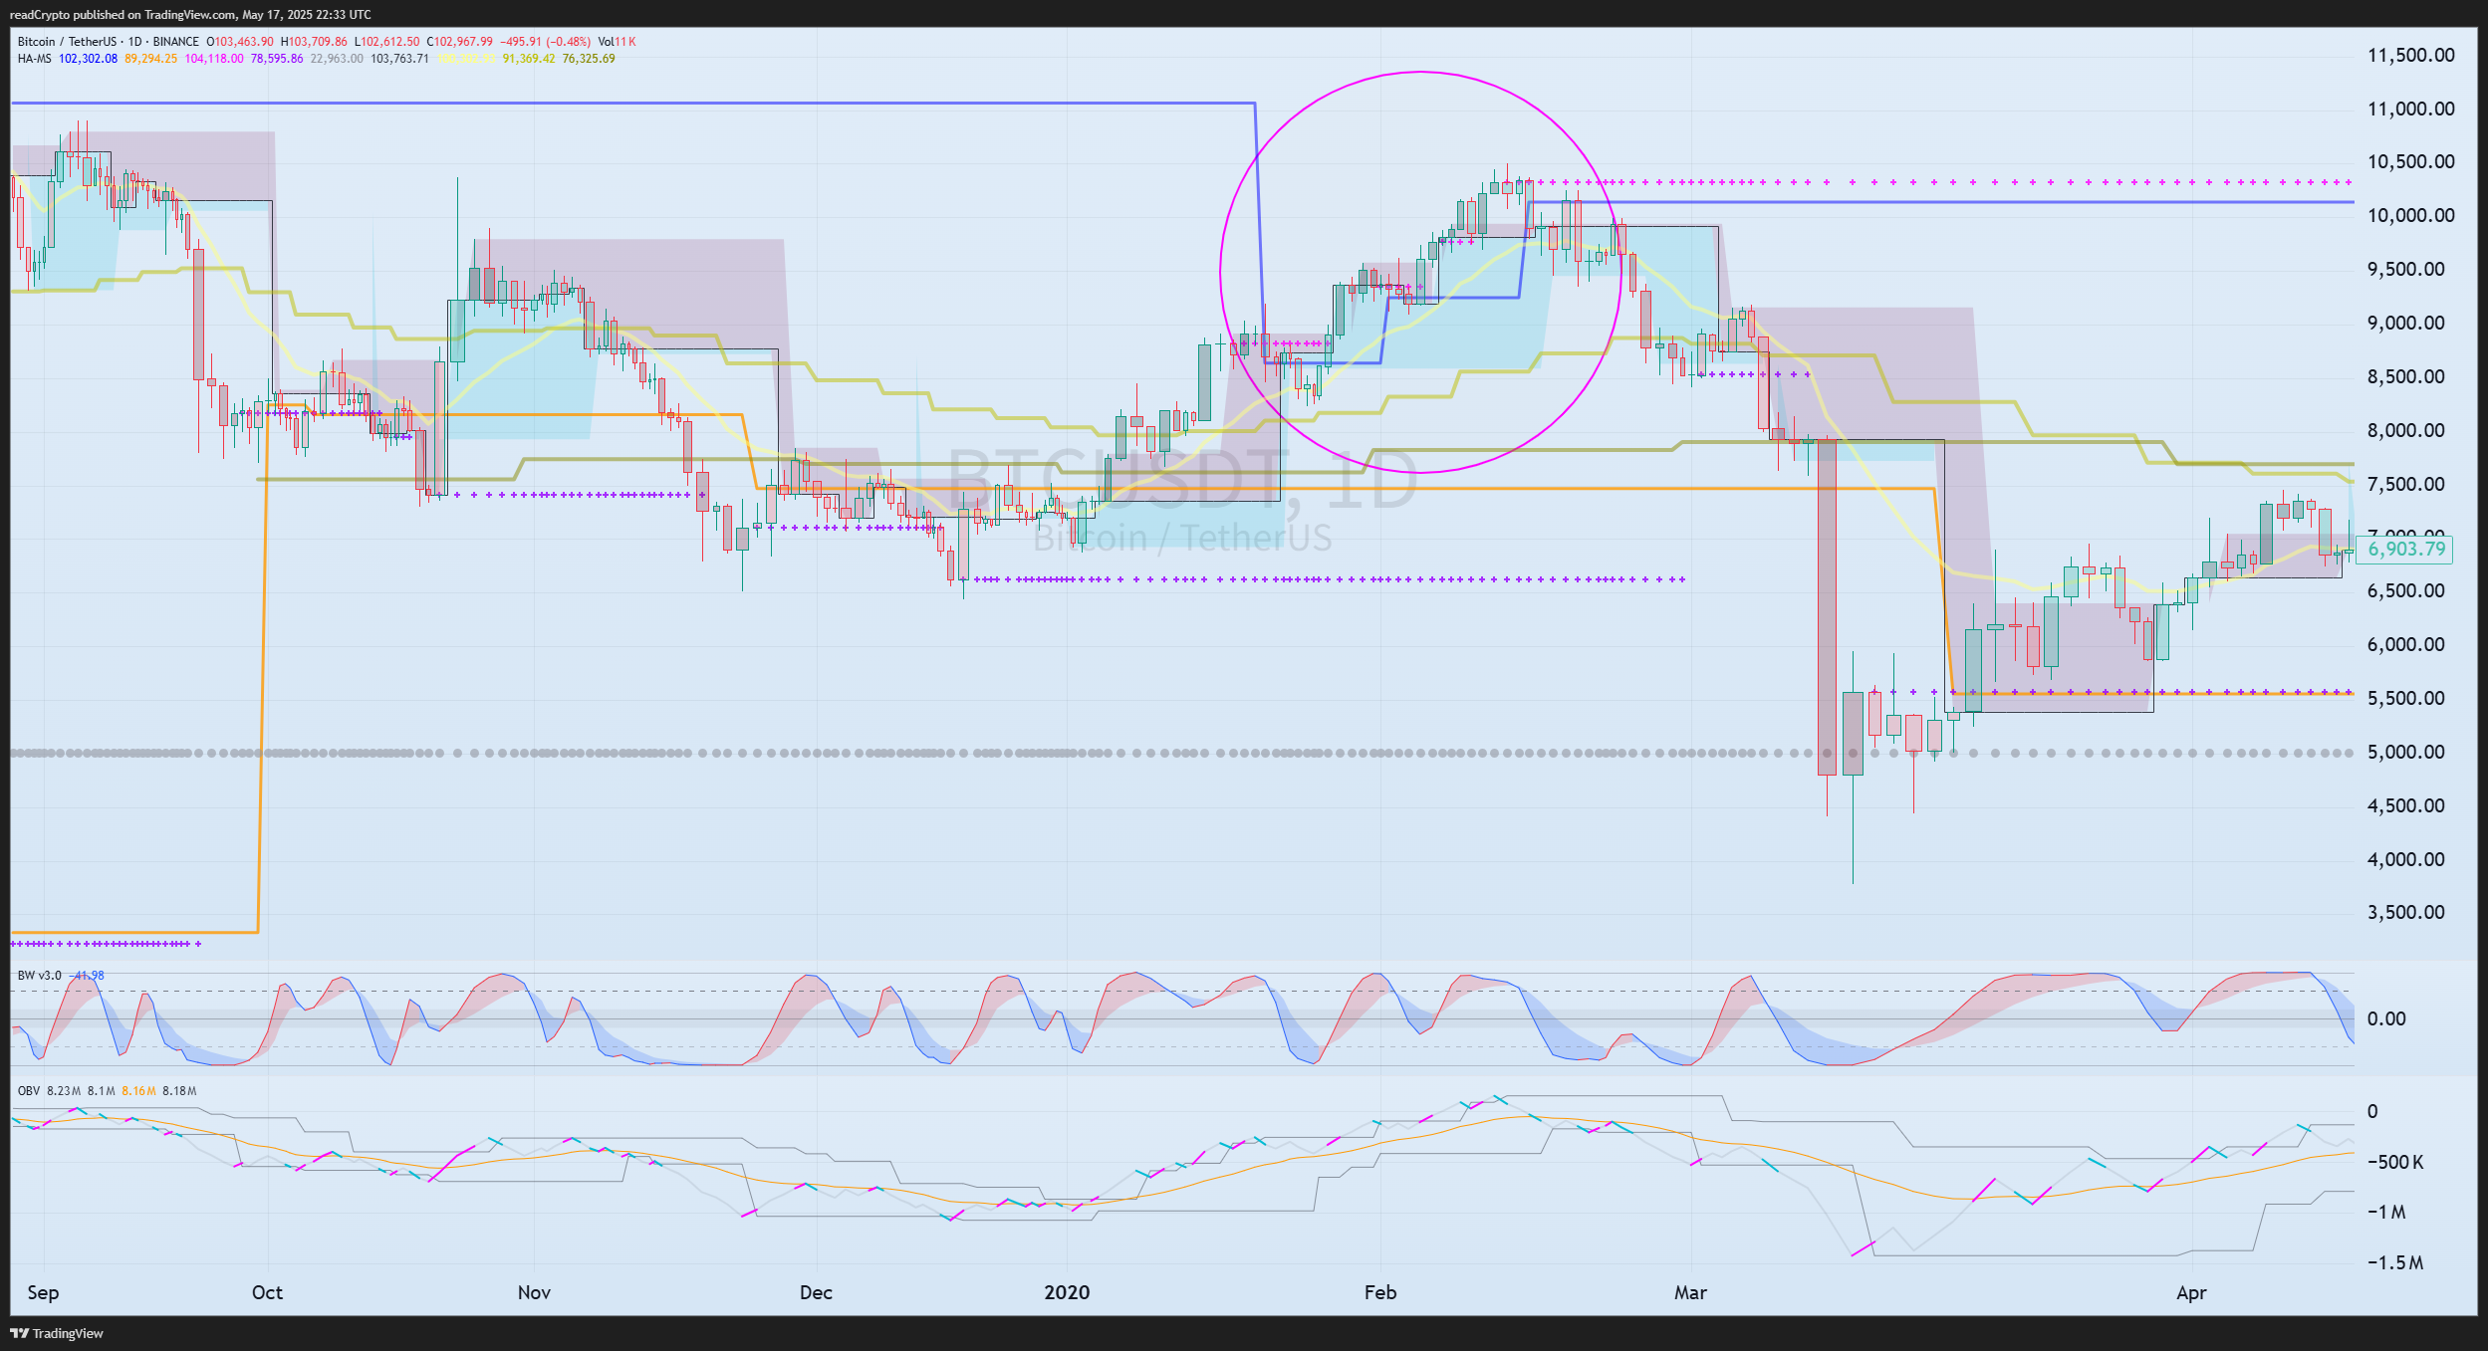Click the low price value 102,612.50

click(x=389, y=42)
